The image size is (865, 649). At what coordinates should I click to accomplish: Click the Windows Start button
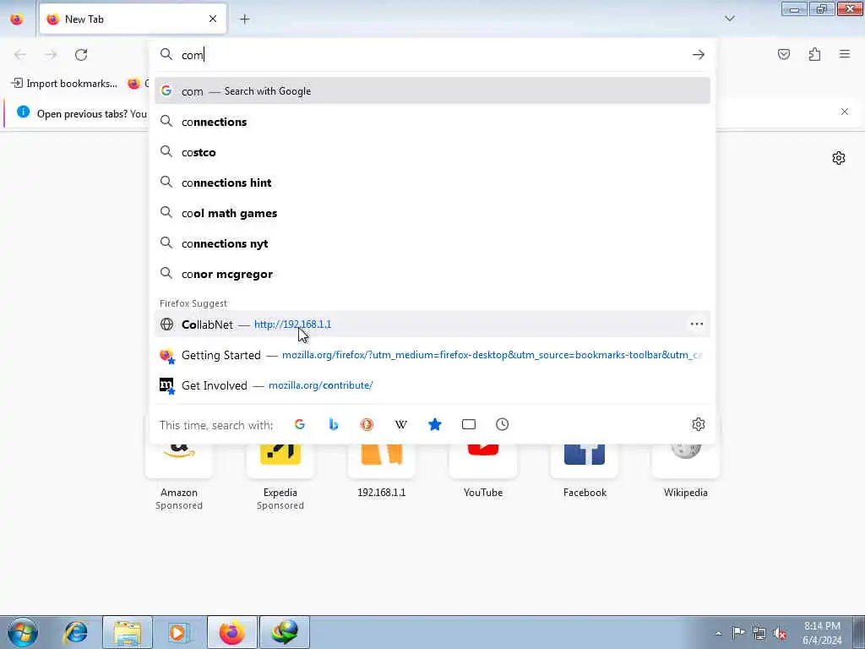point(23,632)
